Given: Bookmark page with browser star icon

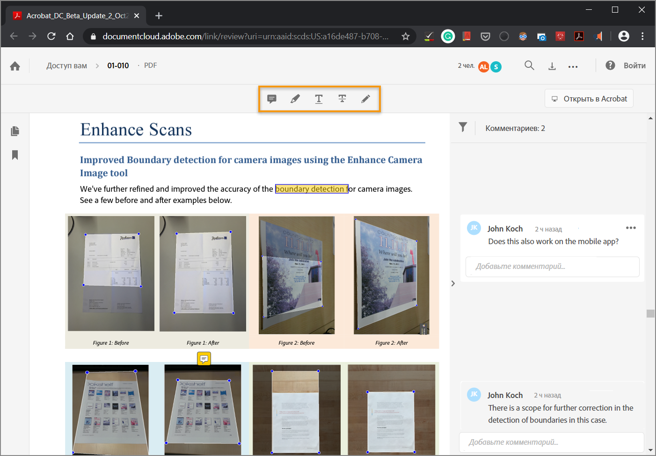Looking at the screenshot, I should tap(406, 36).
